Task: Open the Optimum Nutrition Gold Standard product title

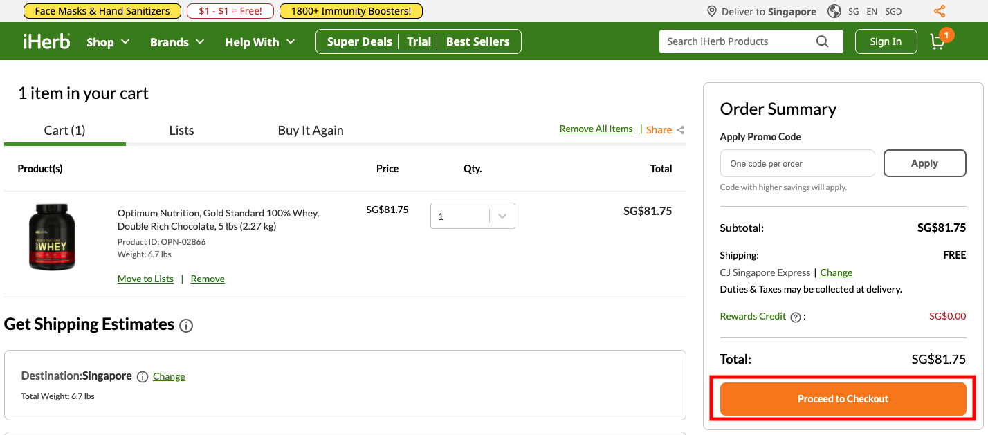Action: [218, 219]
